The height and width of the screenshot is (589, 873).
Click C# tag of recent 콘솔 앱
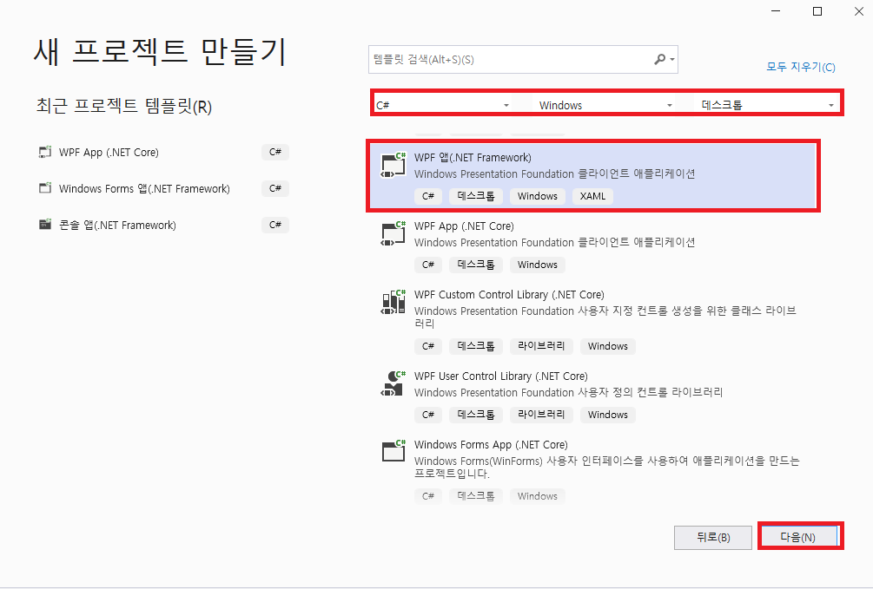(275, 225)
